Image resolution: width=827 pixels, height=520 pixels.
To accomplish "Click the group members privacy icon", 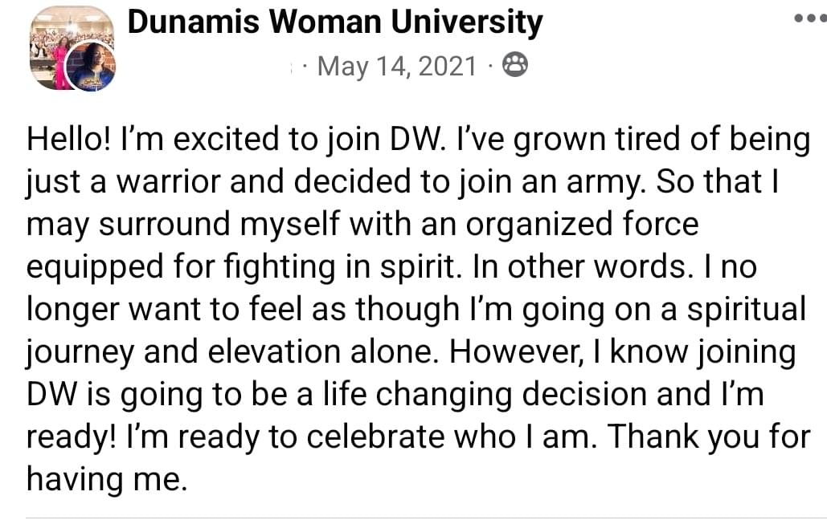I will coord(514,65).
